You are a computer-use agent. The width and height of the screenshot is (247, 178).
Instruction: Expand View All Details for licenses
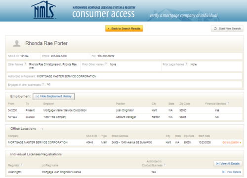[228, 164]
